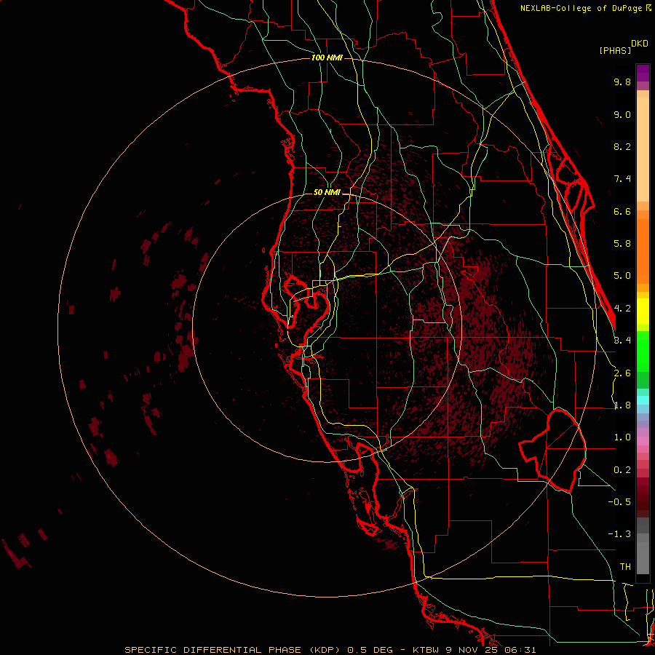The height and width of the screenshot is (655, 655).
Task: Click the DKD legend header
Action: (x=640, y=44)
